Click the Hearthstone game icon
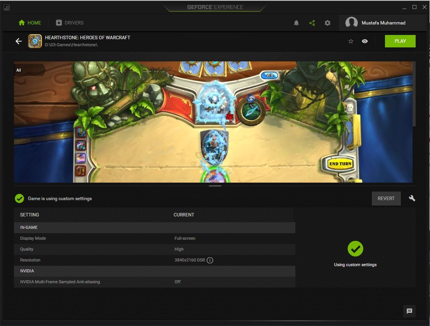 tap(35, 41)
